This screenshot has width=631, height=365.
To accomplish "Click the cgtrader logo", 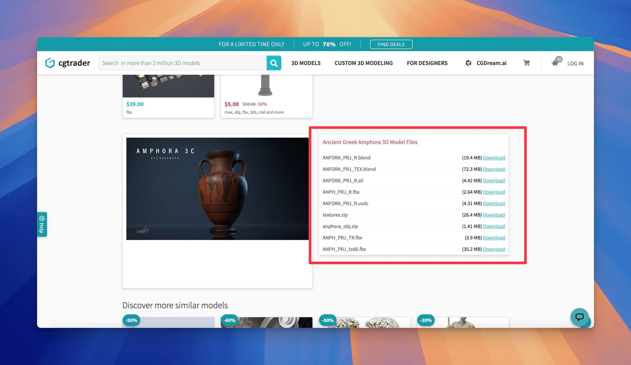I will pyautogui.click(x=68, y=63).
